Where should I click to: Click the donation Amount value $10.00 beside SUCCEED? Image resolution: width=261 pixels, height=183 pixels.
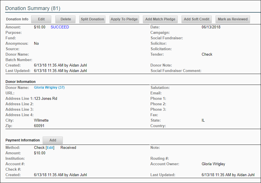(x=40, y=27)
